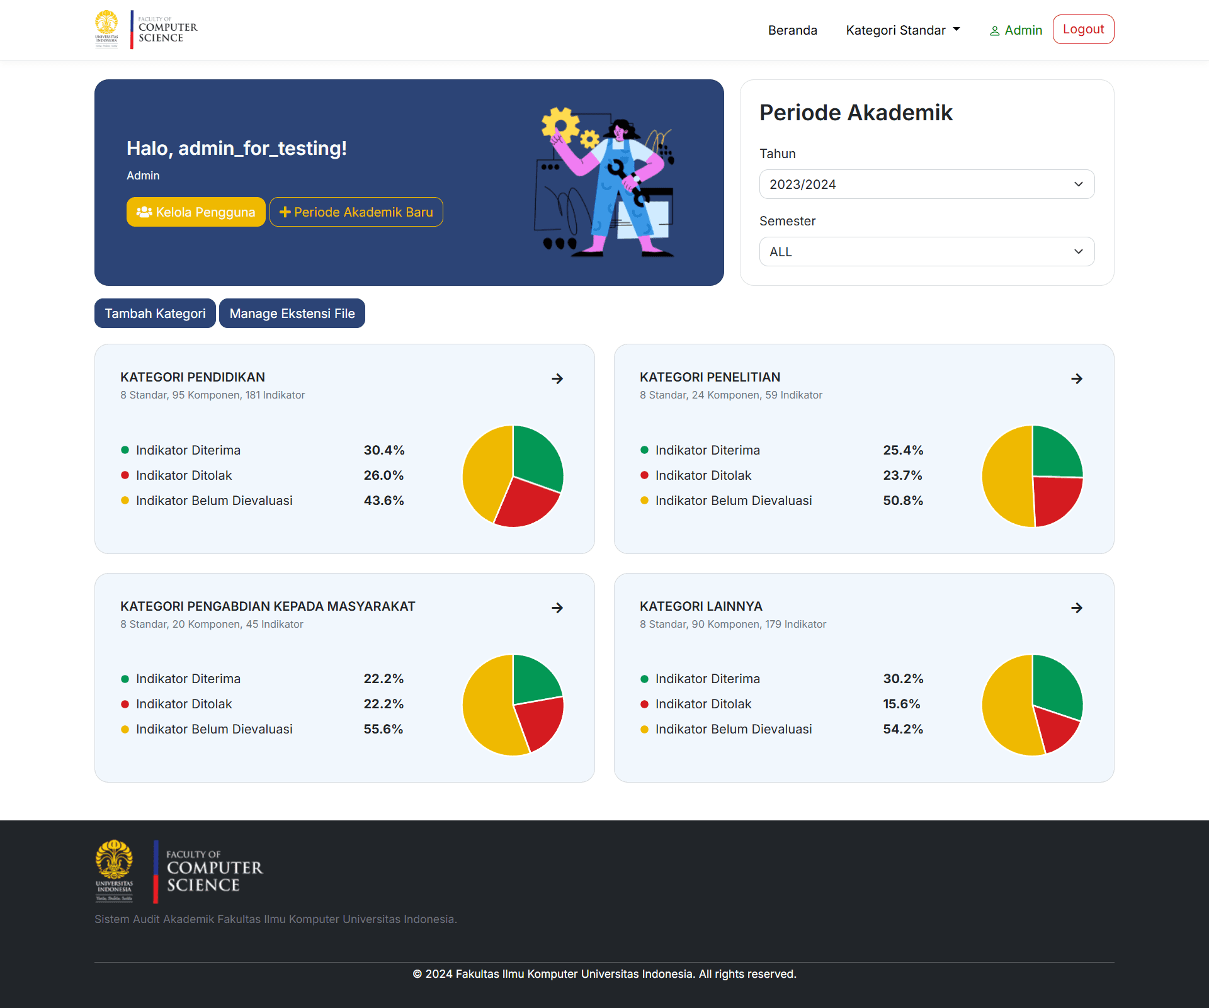Click the Logout button
1209x1008 pixels.
coord(1083,29)
